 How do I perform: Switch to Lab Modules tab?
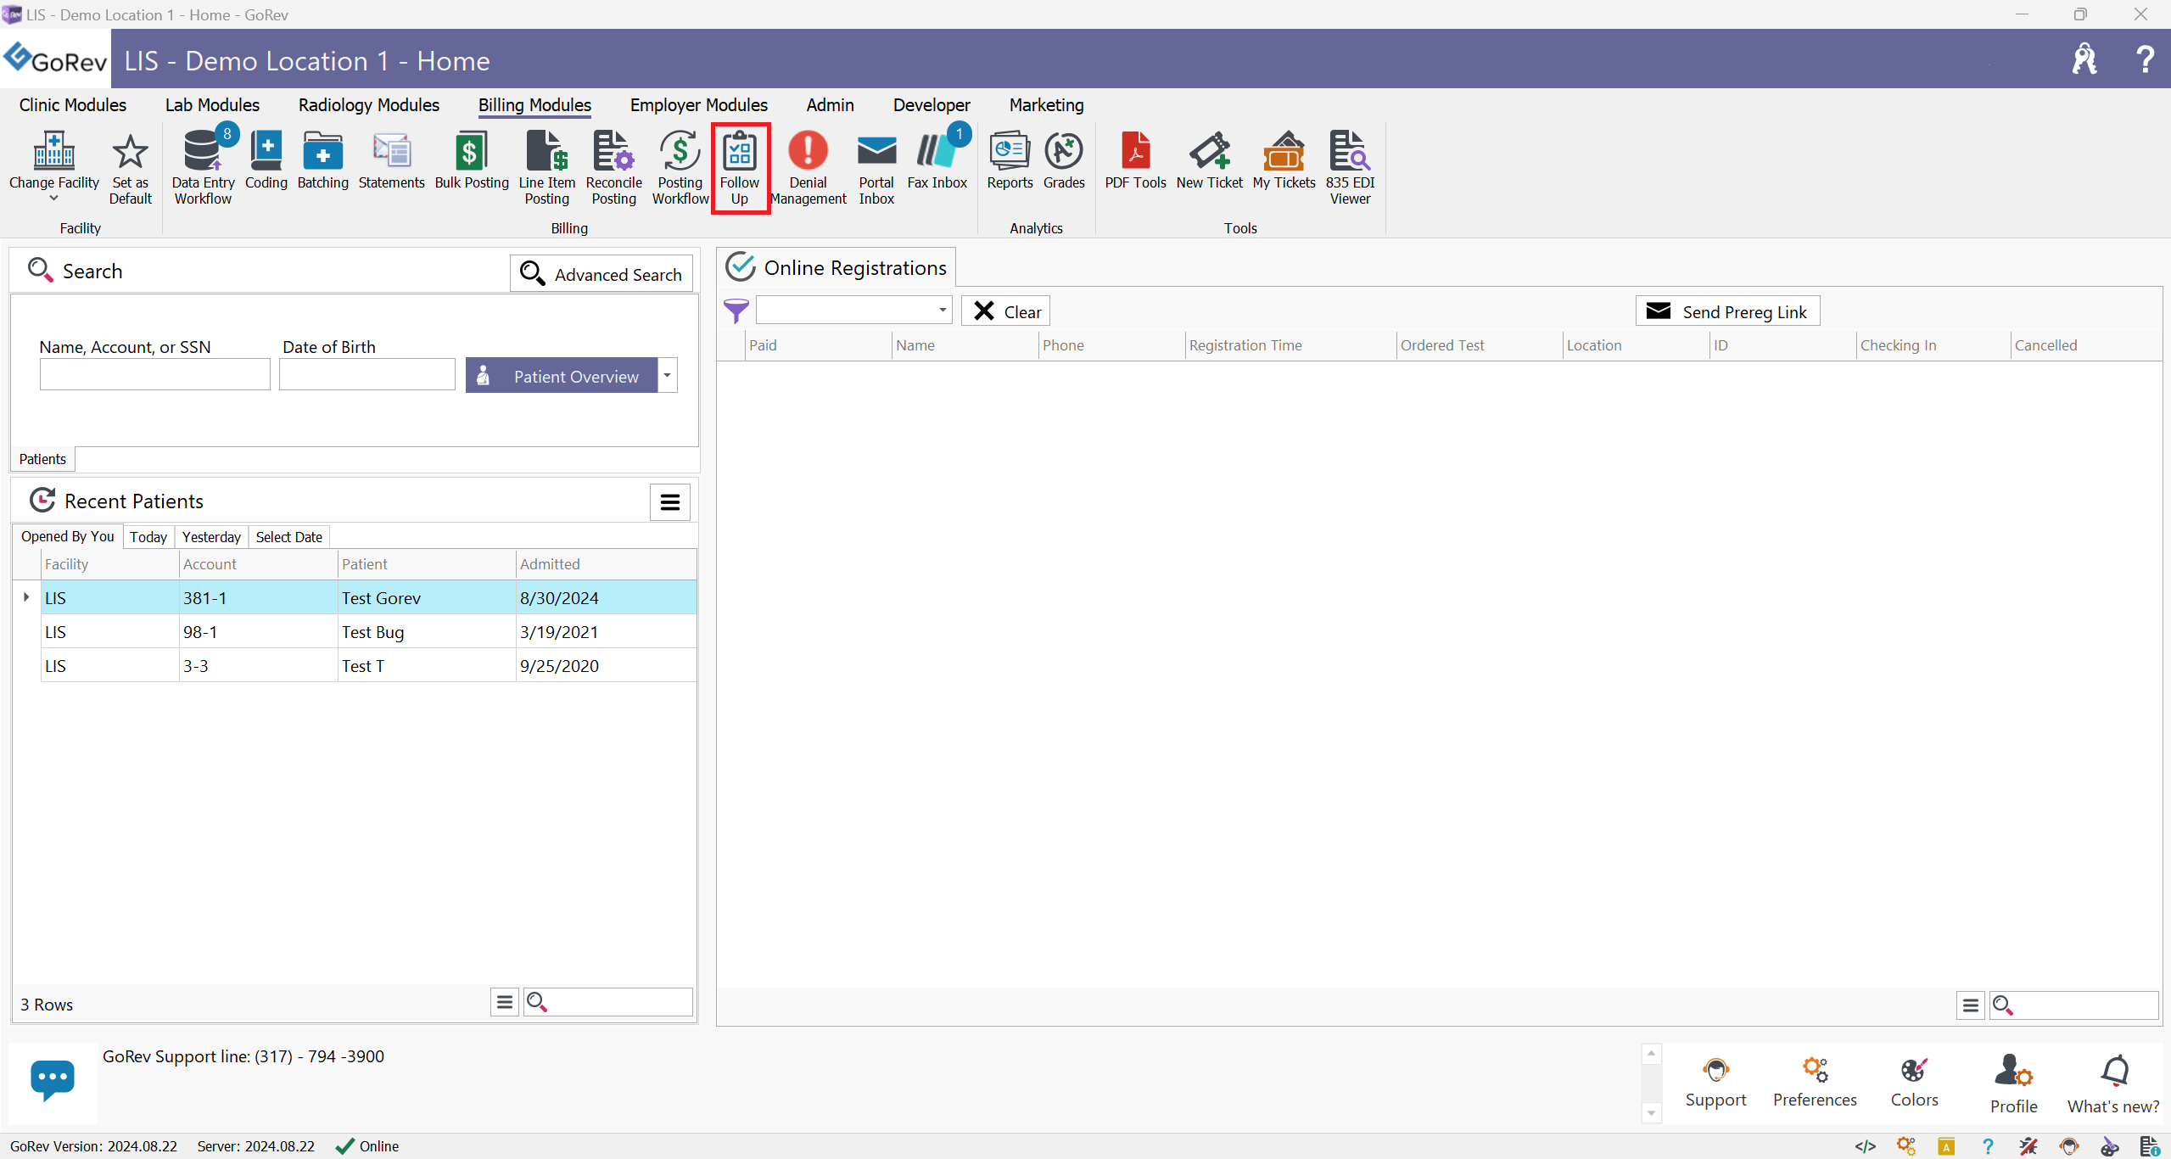[x=212, y=104]
